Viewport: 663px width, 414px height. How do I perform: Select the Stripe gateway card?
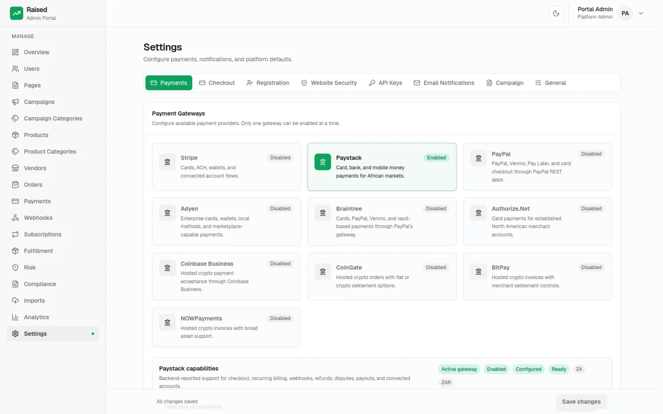tap(227, 167)
